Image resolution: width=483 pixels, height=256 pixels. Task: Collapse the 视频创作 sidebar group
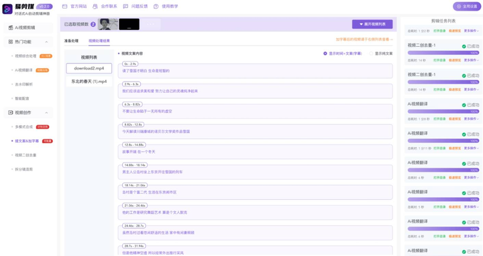tap(46, 113)
